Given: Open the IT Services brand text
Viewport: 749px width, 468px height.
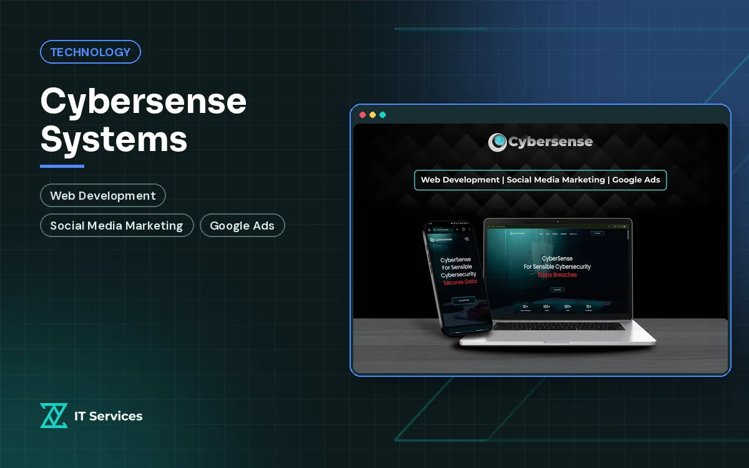Looking at the screenshot, I should click(x=108, y=416).
